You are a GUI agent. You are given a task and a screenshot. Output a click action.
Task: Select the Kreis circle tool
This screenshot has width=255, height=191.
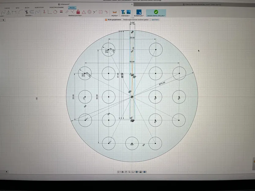(x=55, y=12)
